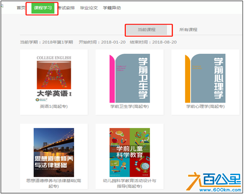Click the 学前卫生学(高起专) course title
244x194 pixels.
[130, 106]
